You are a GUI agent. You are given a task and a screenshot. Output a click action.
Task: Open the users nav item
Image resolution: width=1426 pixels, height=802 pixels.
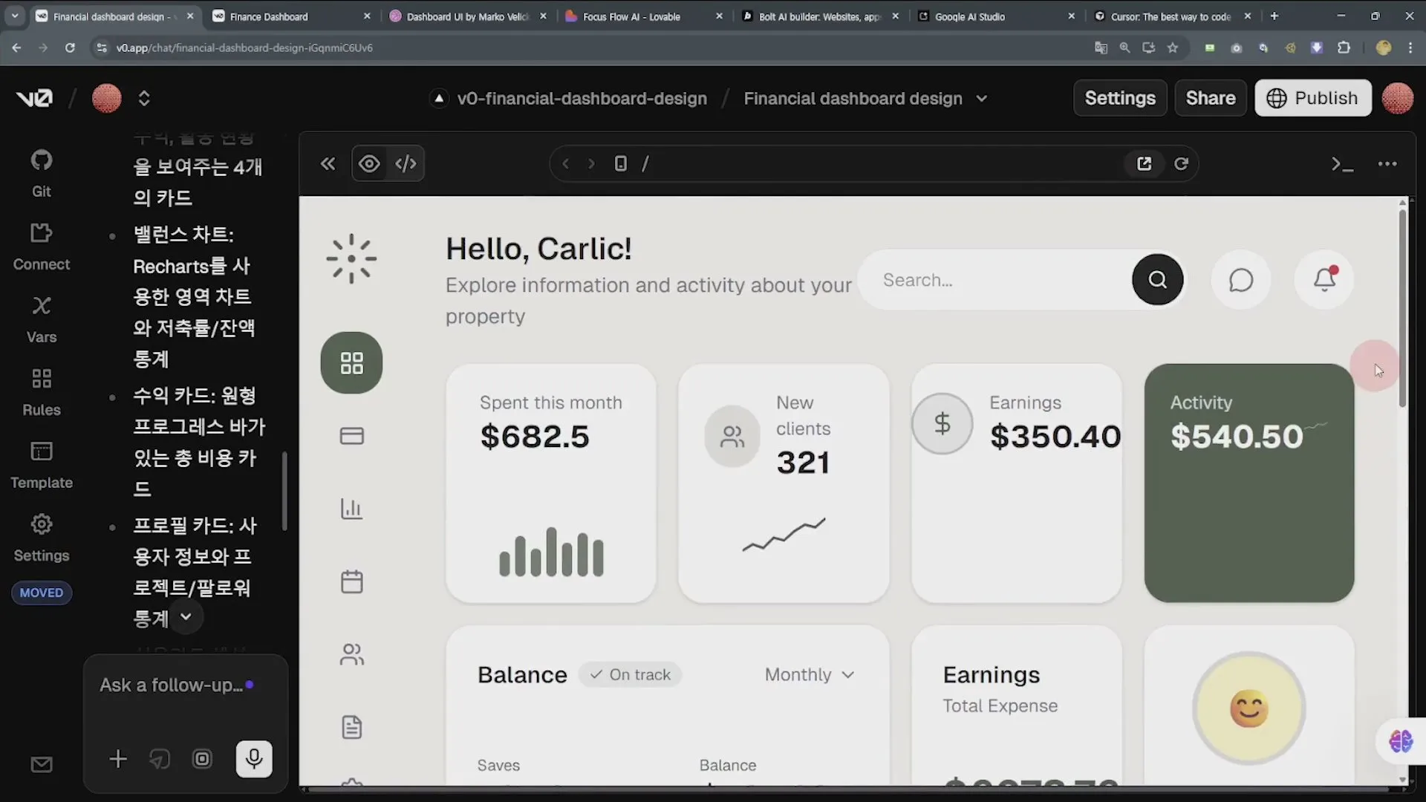tap(351, 654)
